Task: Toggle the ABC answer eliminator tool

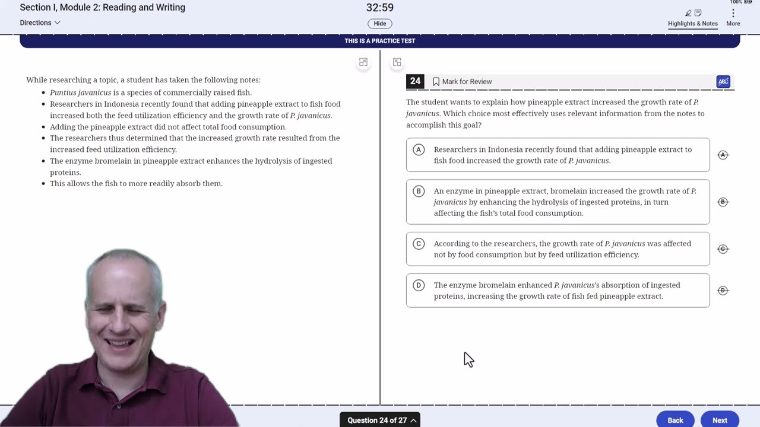Action: [723, 82]
